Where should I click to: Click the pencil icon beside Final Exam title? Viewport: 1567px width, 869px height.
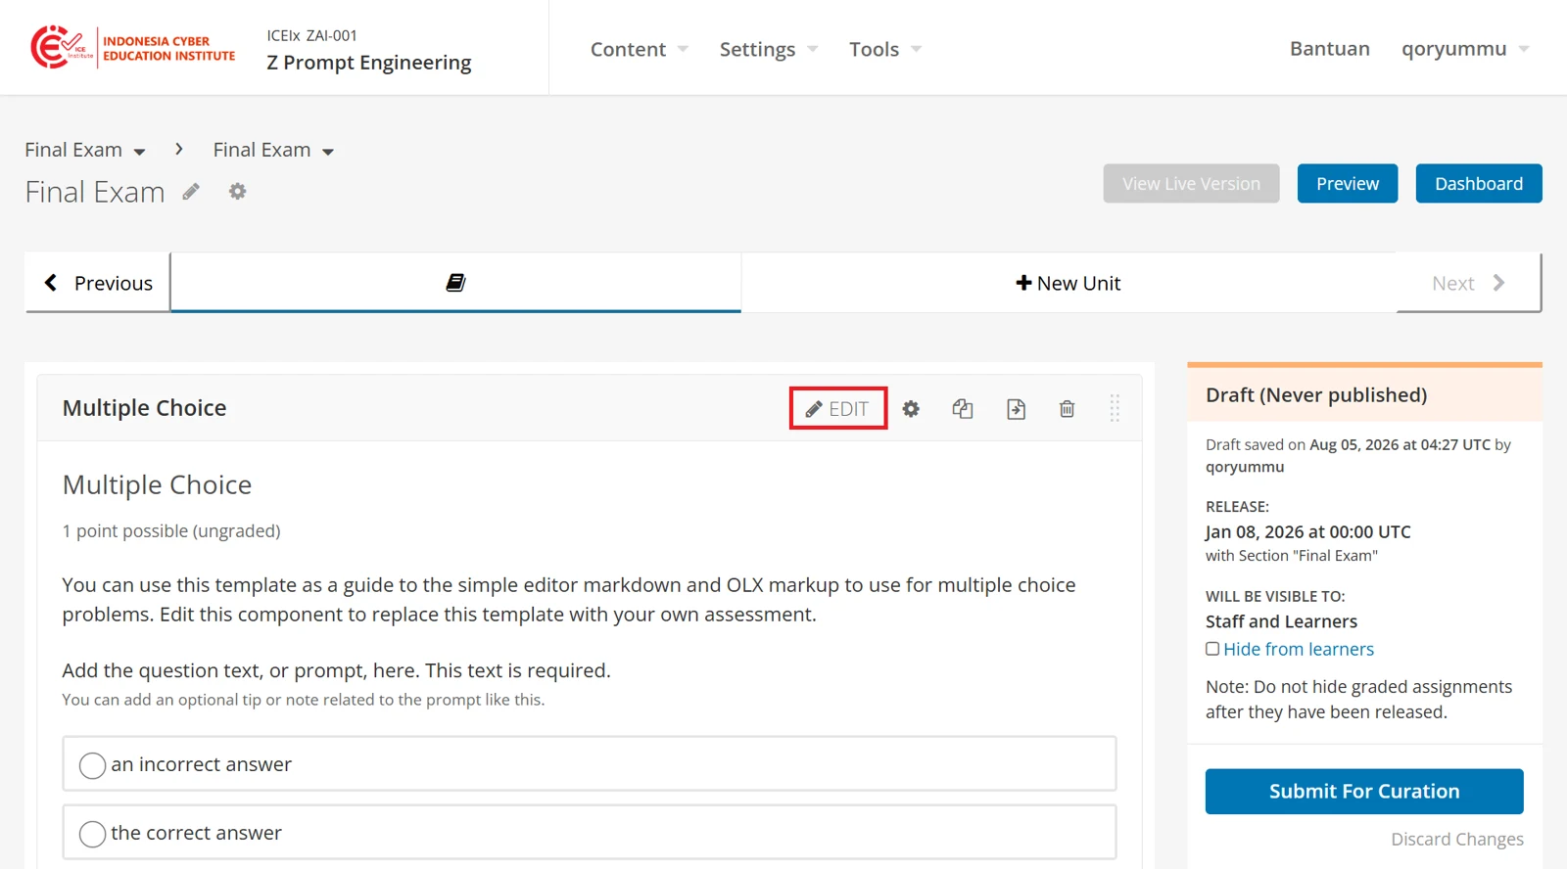click(191, 192)
